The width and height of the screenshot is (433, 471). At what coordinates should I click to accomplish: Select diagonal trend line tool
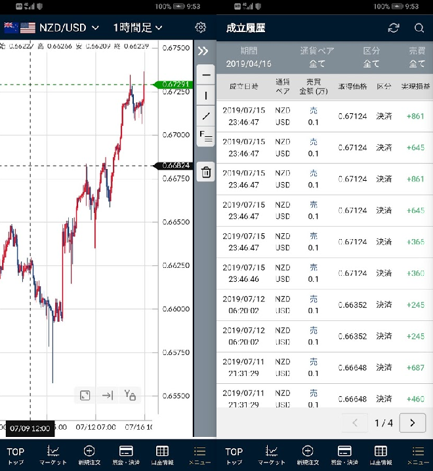pyautogui.click(x=206, y=116)
